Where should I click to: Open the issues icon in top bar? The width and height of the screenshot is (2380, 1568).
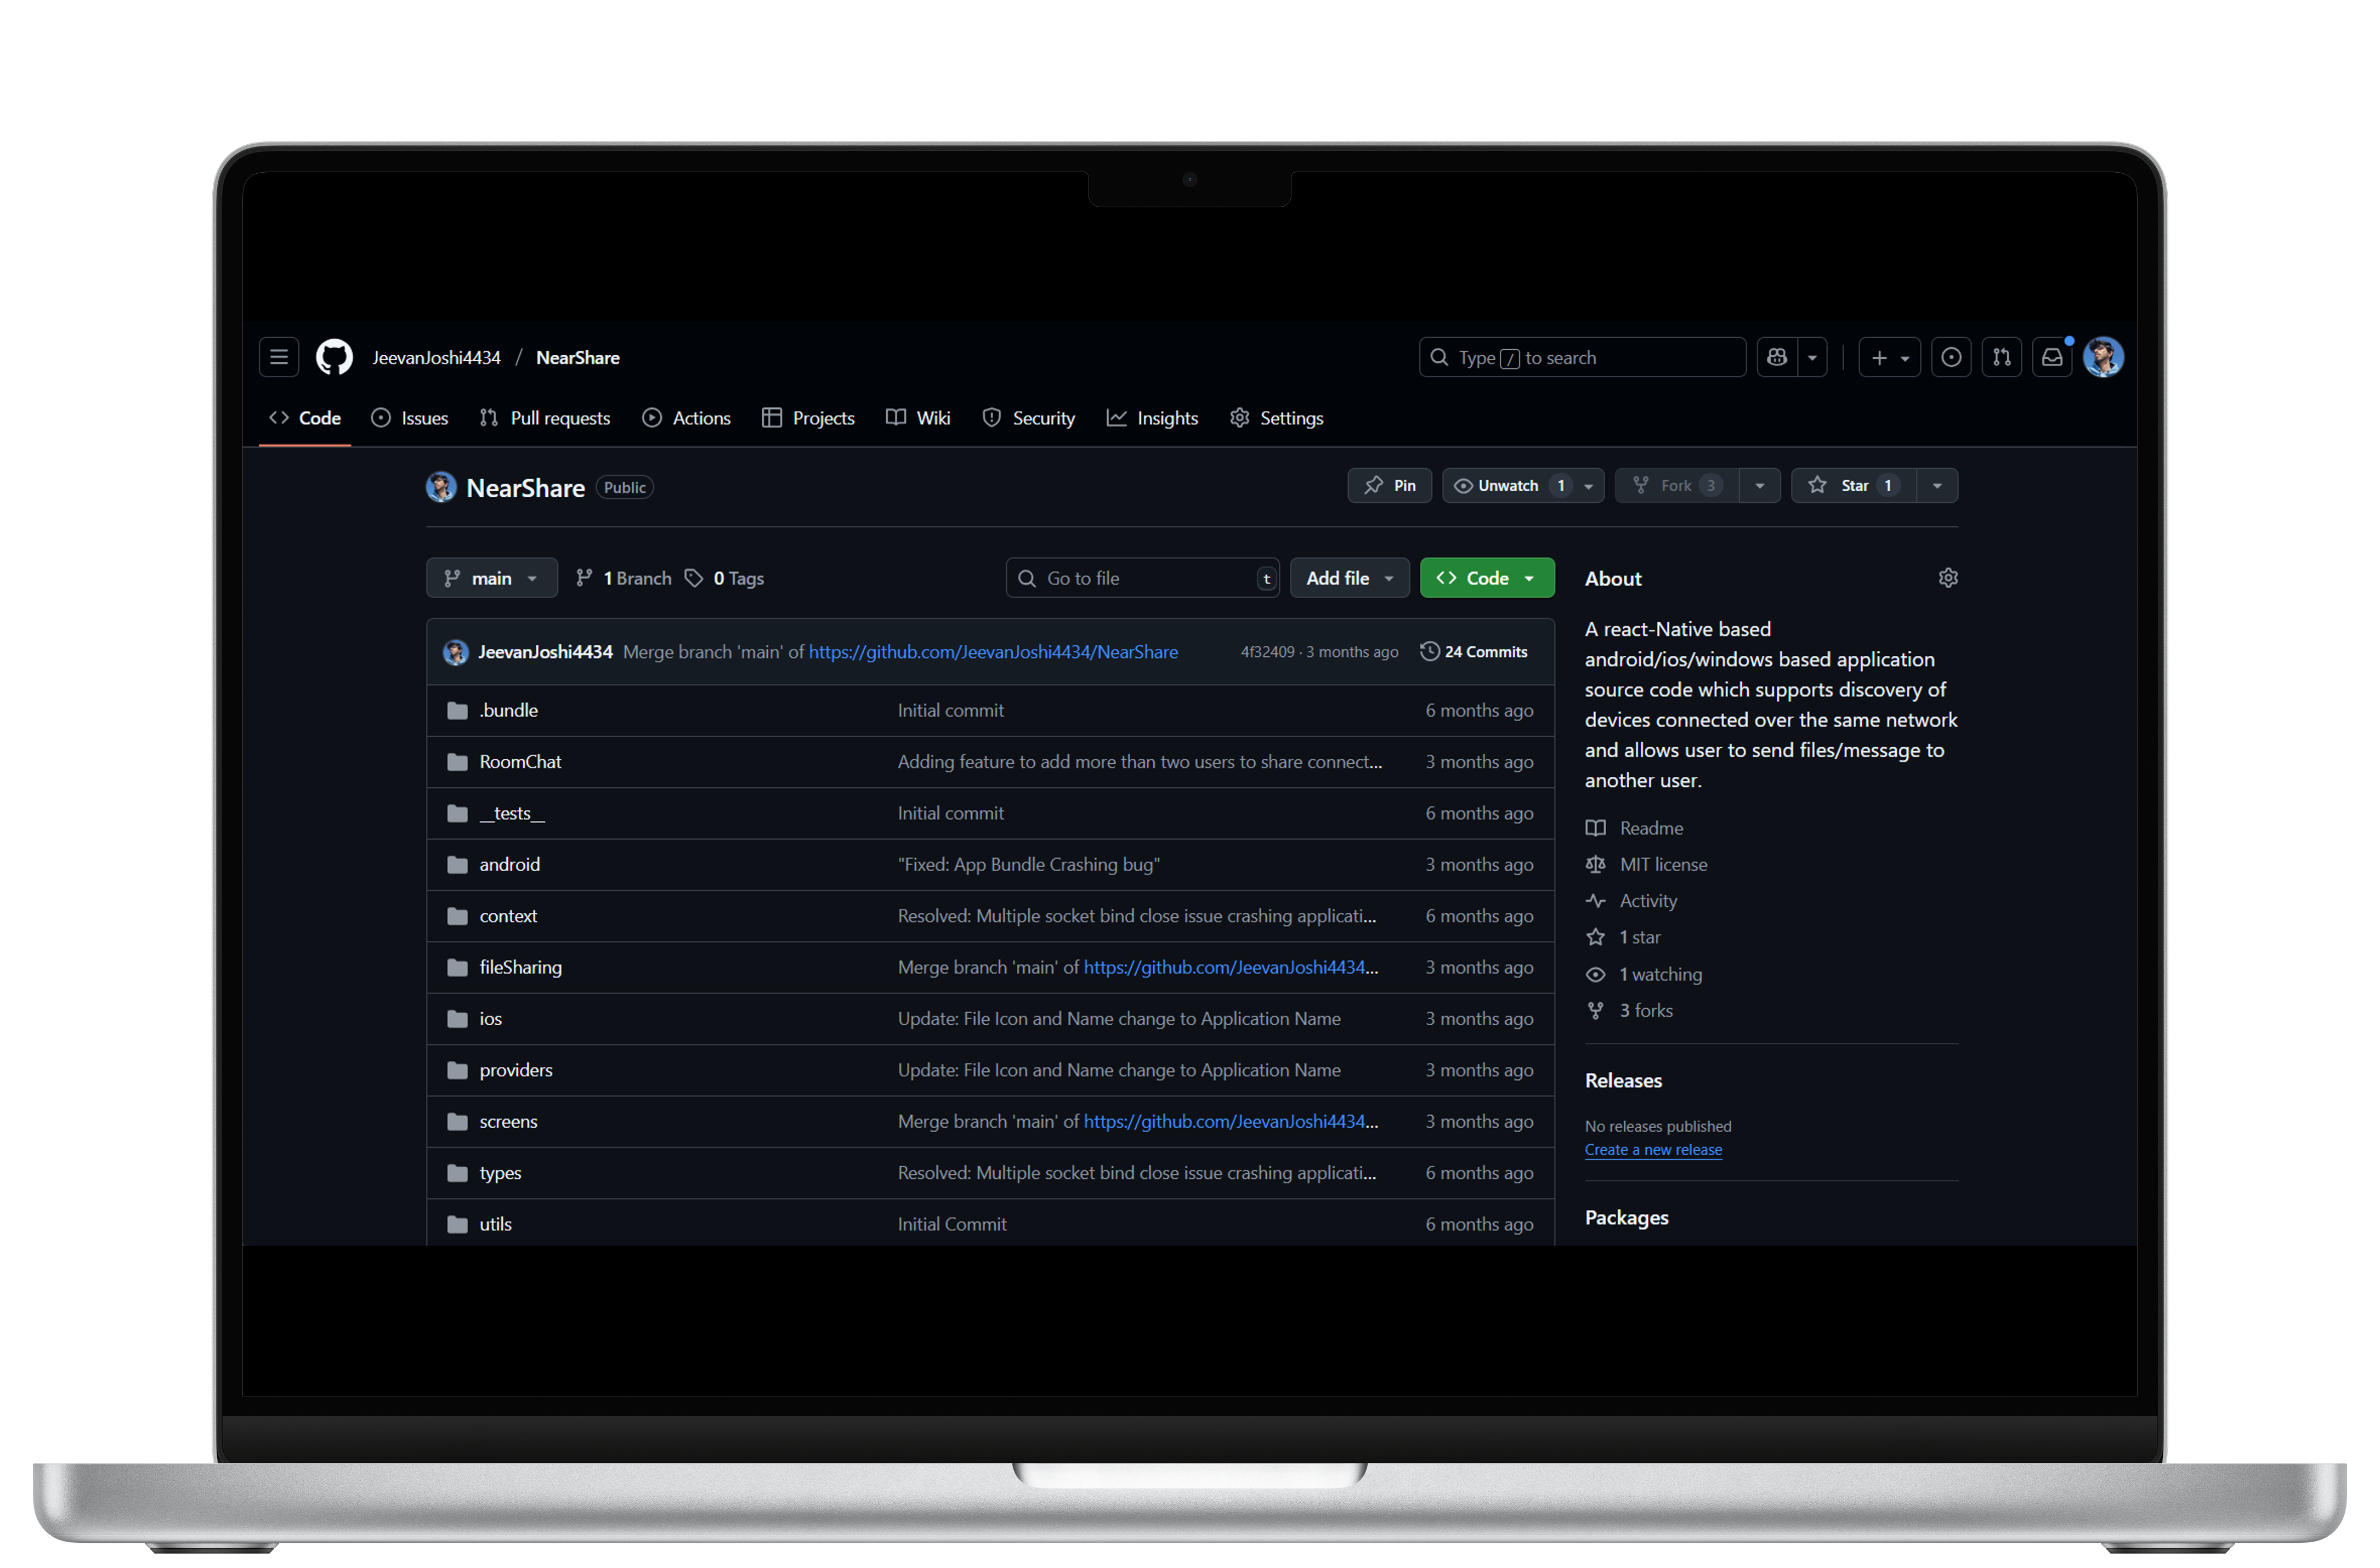coord(1951,357)
